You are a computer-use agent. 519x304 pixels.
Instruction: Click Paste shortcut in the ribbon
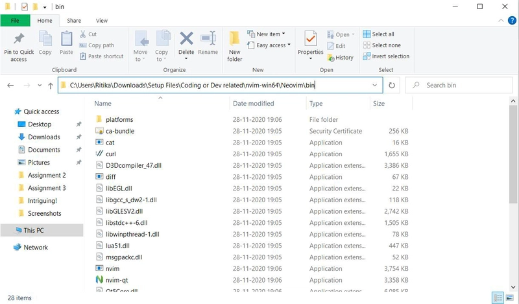pyautogui.click(x=102, y=56)
